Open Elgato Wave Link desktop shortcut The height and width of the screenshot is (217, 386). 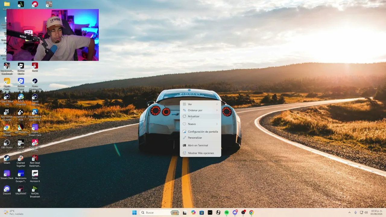click(x=7, y=100)
